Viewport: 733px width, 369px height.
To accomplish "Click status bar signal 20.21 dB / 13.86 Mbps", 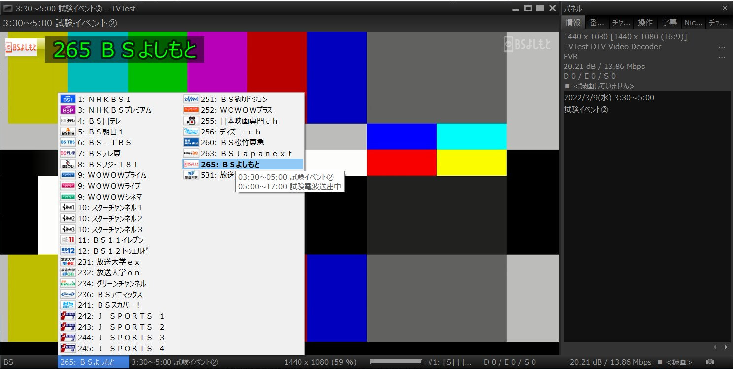I will [610, 362].
